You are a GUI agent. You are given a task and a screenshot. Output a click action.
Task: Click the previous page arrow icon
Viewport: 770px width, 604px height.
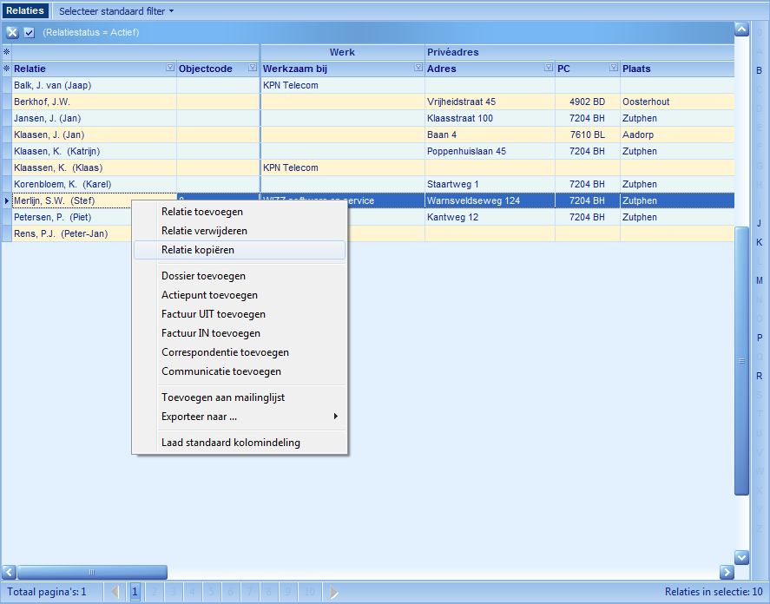[x=115, y=592]
